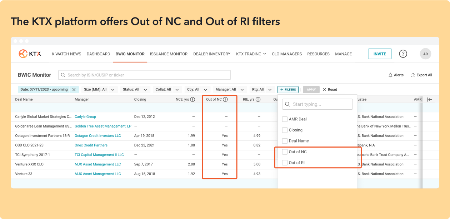450x219 pixels.
Task: Click info icon next to RIE, yrs
Action: pos(258,100)
